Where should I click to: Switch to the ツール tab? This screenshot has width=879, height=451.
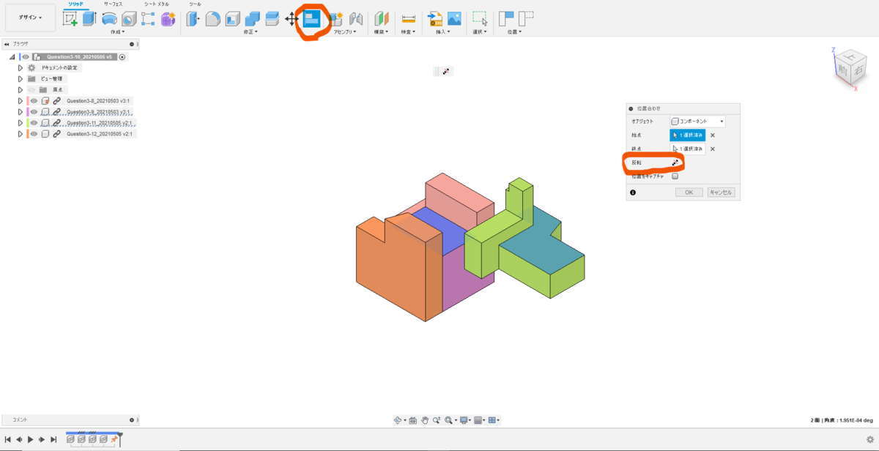[x=195, y=4]
